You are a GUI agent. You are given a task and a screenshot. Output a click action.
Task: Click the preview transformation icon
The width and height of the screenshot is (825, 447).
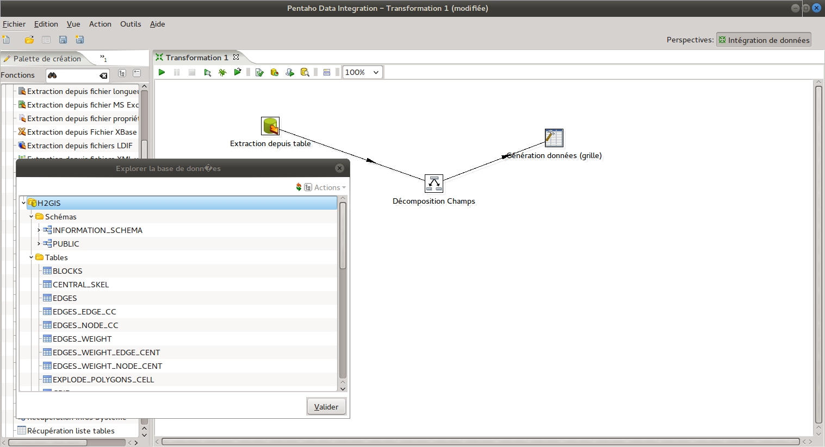click(x=207, y=72)
